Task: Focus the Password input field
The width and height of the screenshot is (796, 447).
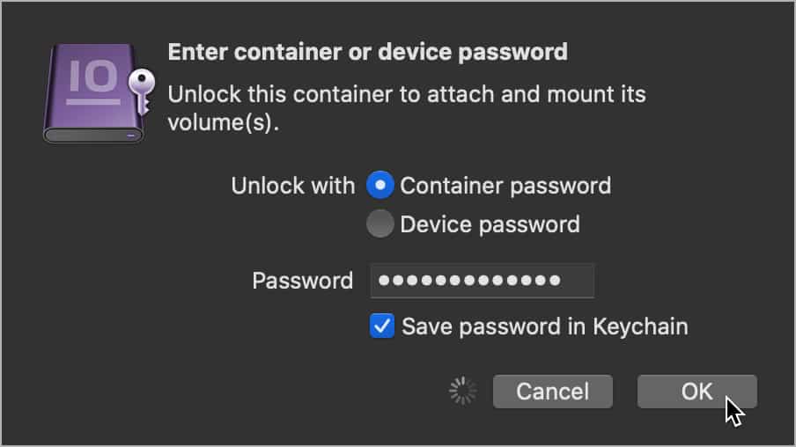Action: pos(482,281)
